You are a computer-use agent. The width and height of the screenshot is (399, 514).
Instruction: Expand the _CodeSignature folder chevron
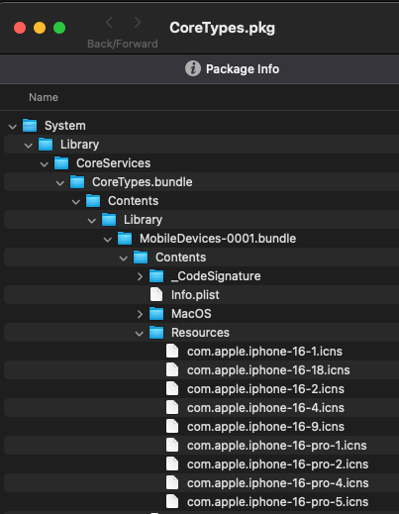tap(140, 276)
